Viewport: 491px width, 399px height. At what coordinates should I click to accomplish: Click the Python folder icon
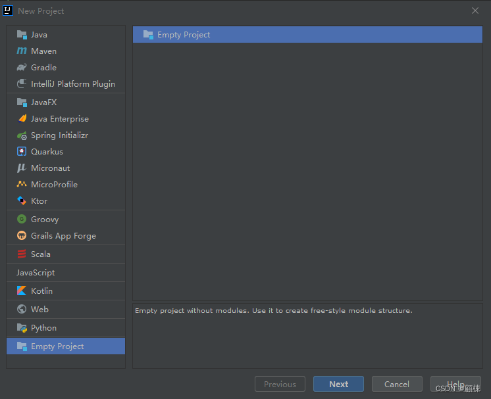[x=22, y=328]
